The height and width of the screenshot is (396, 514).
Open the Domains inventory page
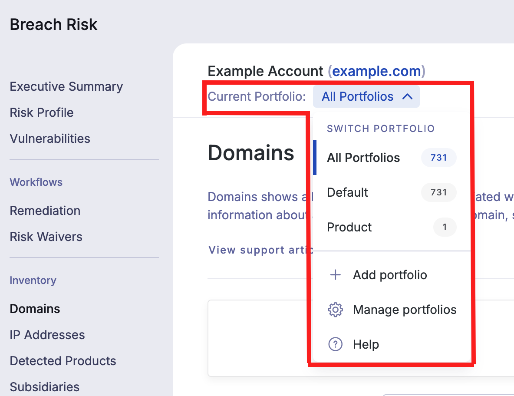point(35,309)
